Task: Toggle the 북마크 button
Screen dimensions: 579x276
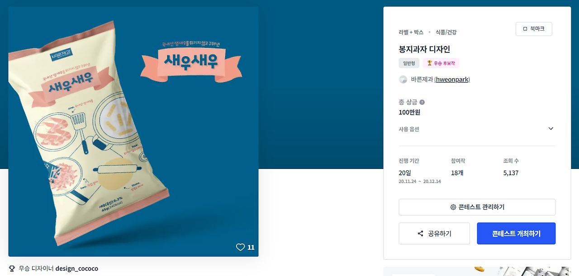Action: 534,29
